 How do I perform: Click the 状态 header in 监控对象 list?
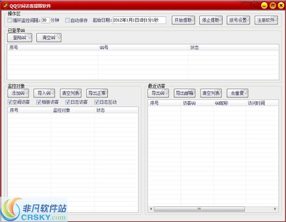116,110
